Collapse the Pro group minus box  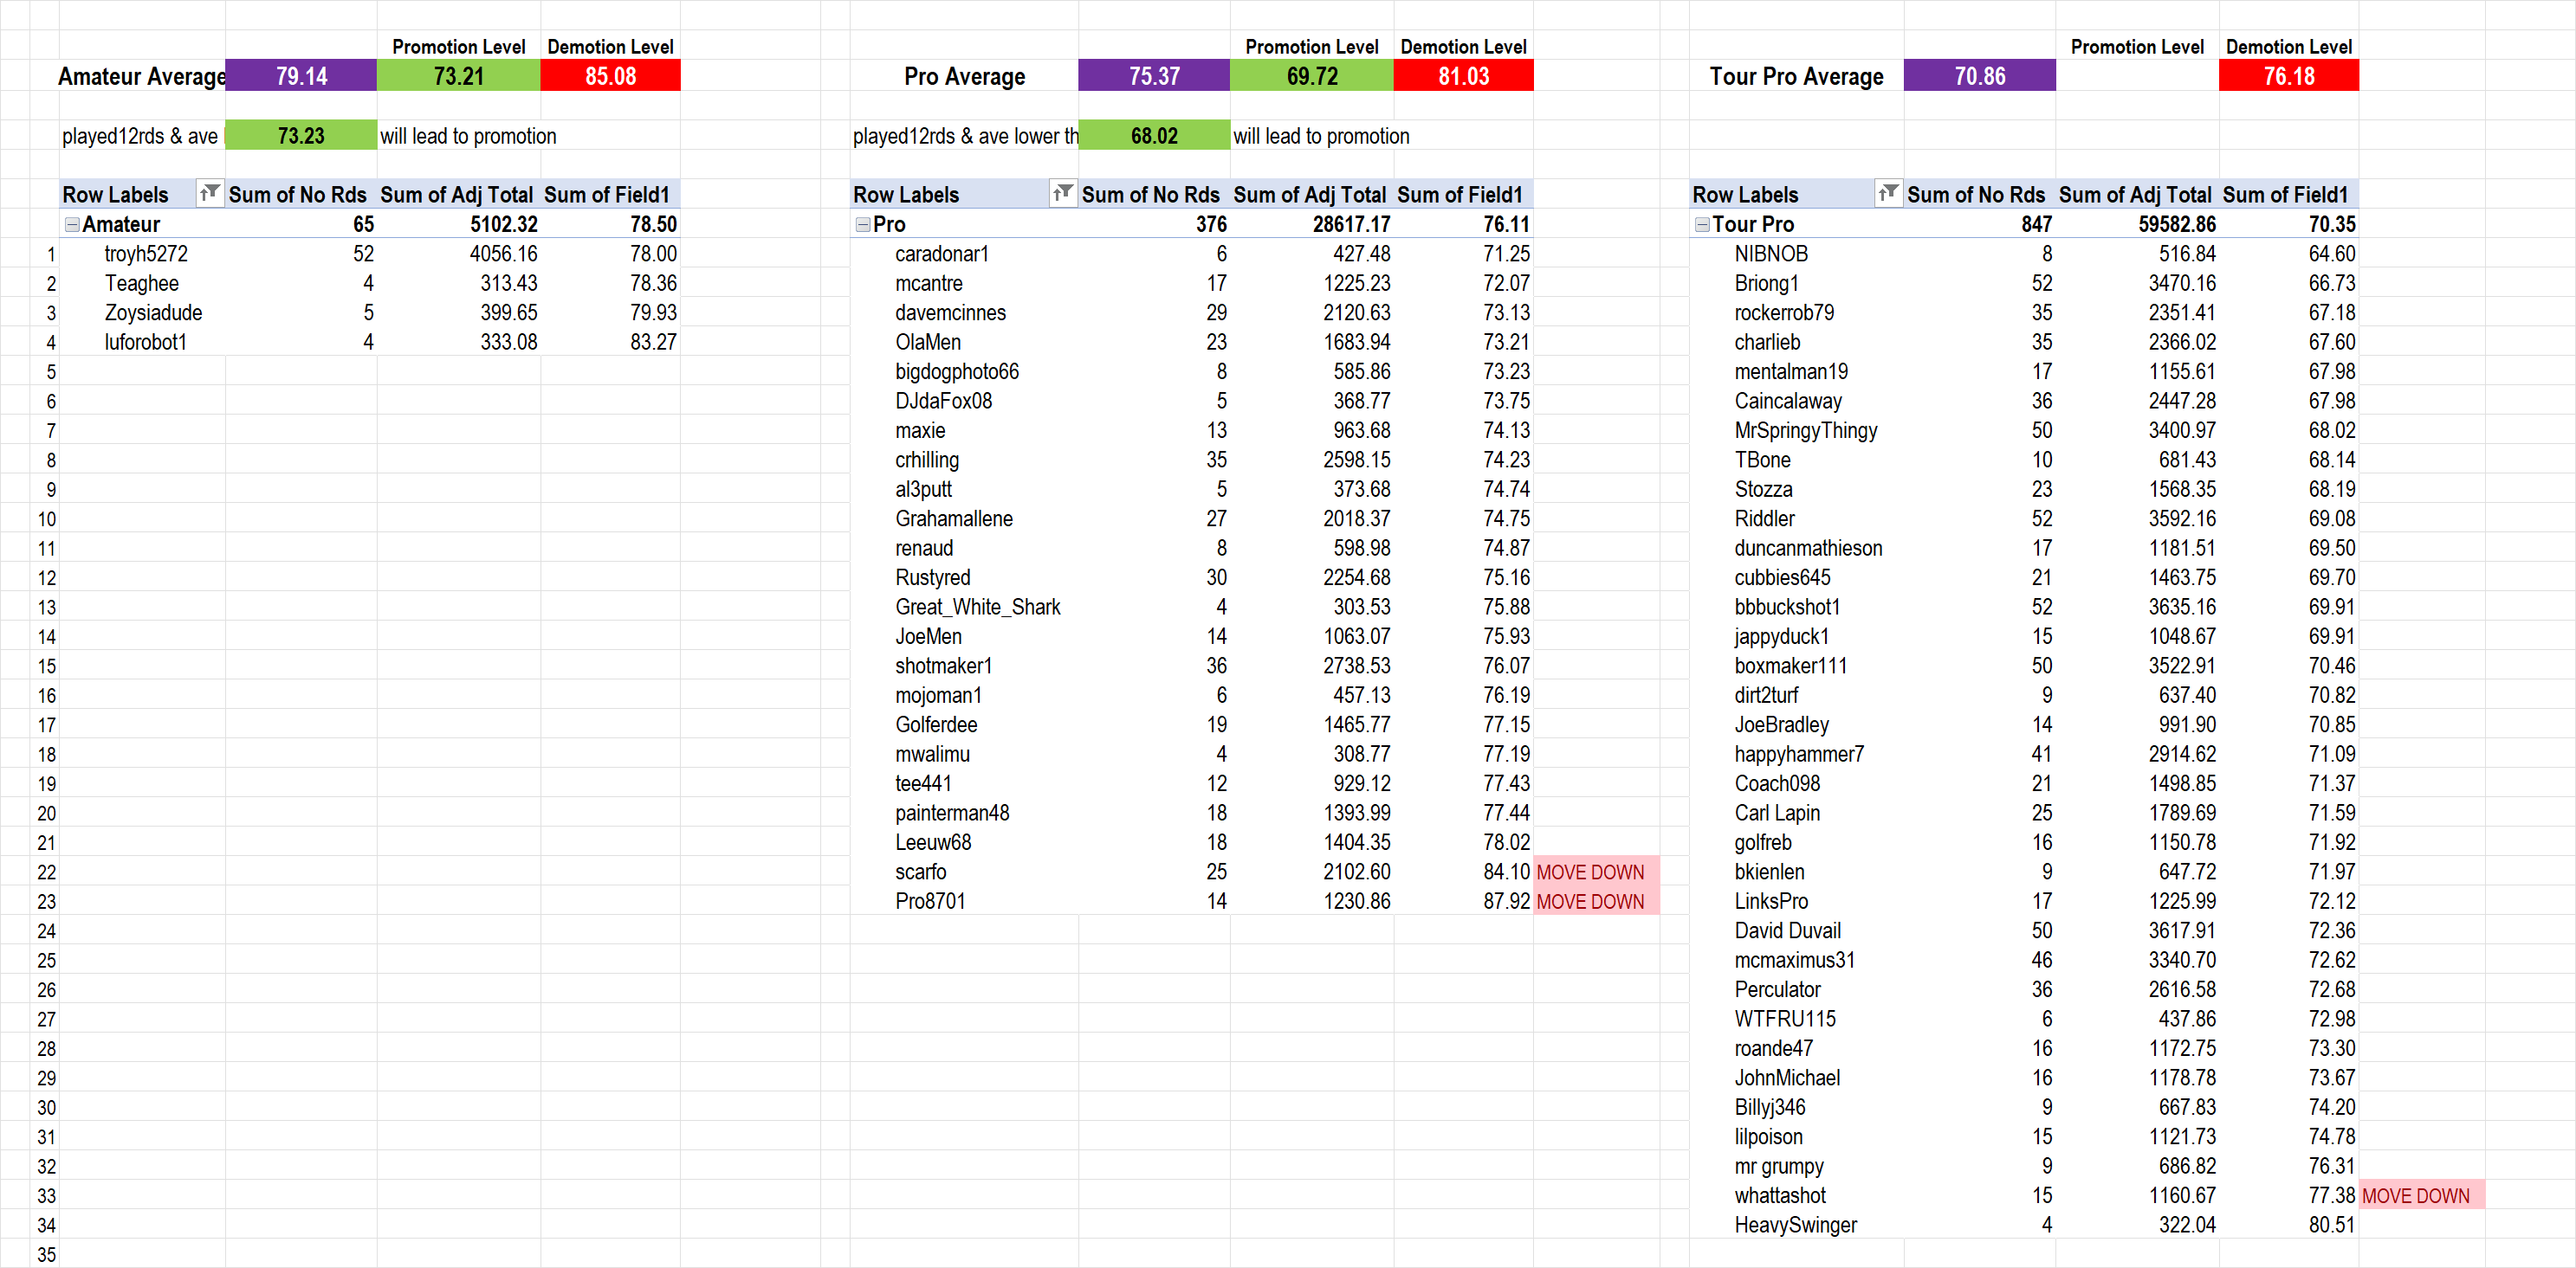tap(863, 225)
